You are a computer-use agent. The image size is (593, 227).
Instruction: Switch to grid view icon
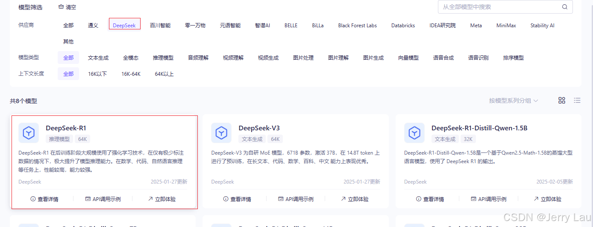tap(562, 101)
